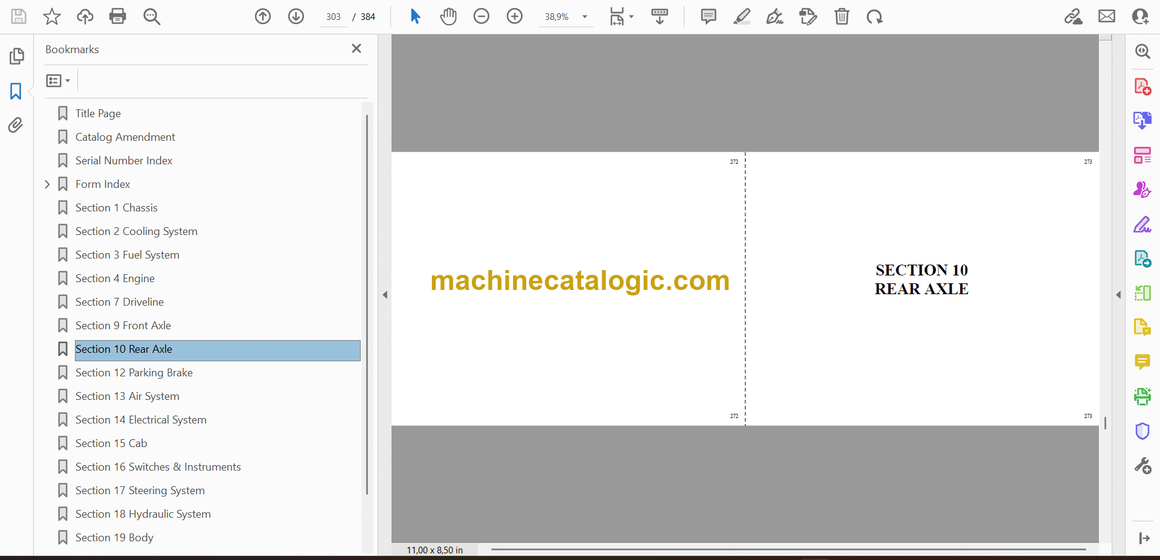This screenshot has width=1160, height=560.
Task: Close the Bookmarks panel
Action: coord(356,48)
